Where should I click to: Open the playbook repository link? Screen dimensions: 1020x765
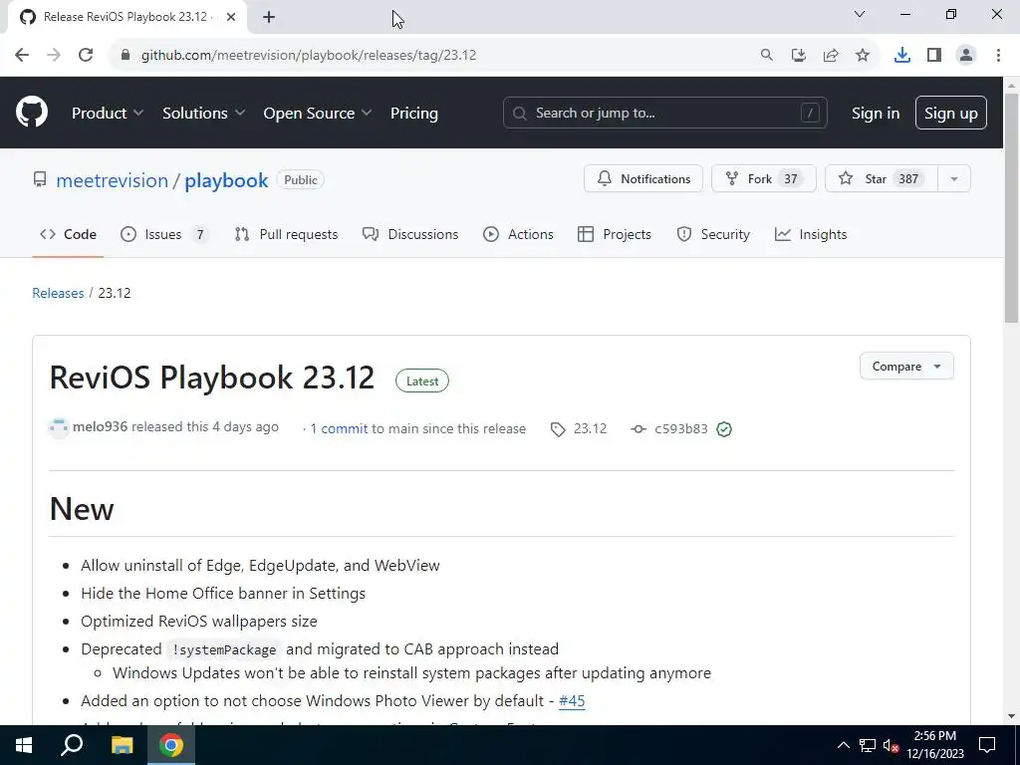click(226, 180)
